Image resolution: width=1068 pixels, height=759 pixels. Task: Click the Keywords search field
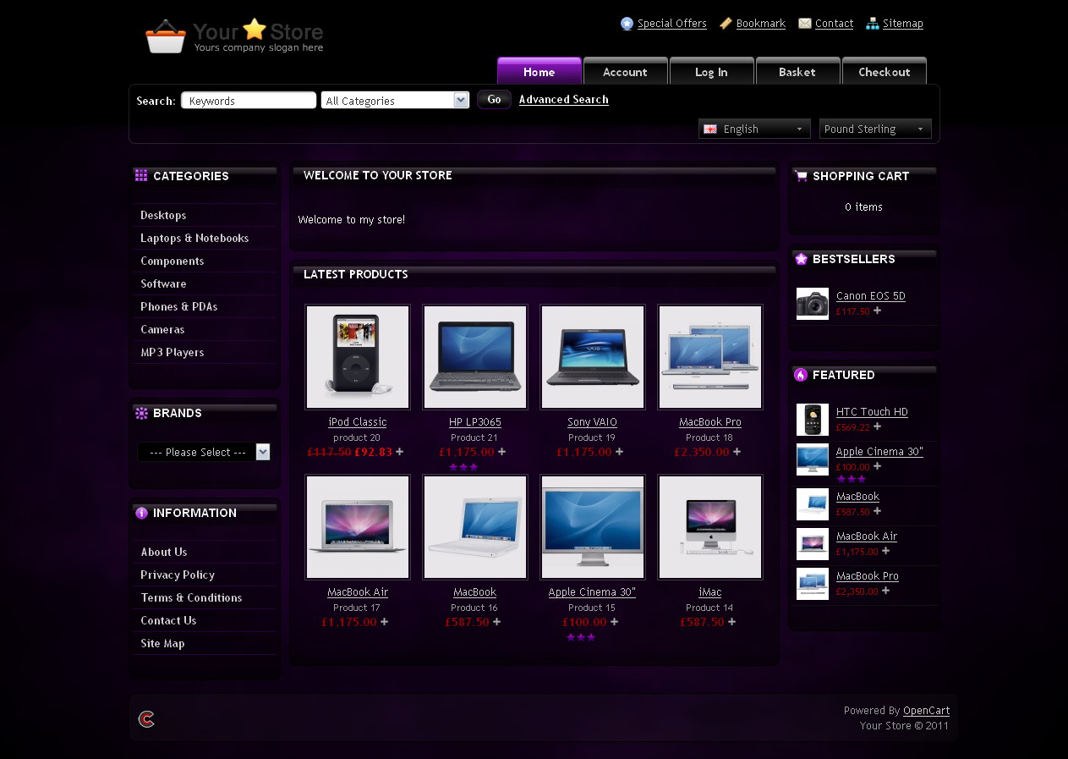coord(249,100)
